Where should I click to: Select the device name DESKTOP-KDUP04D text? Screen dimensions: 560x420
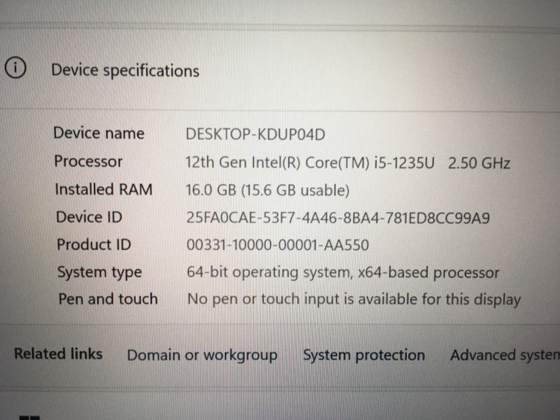tap(255, 134)
